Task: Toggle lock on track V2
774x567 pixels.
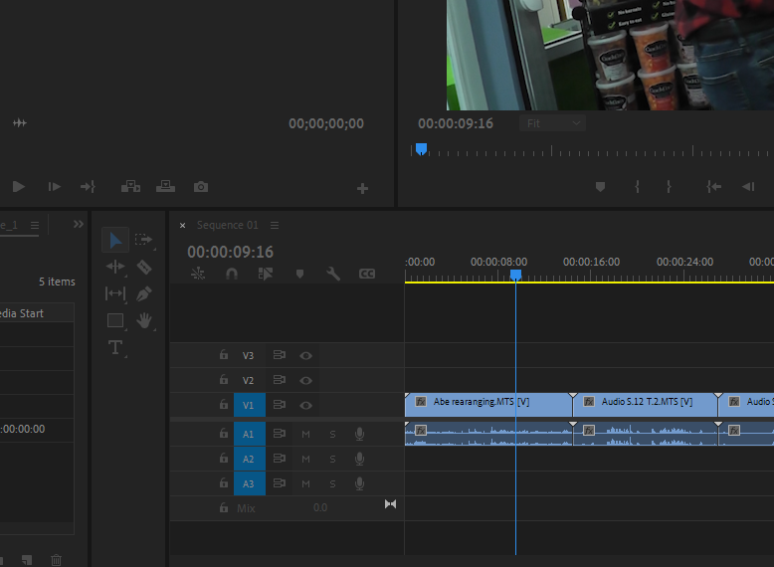Action: point(224,379)
